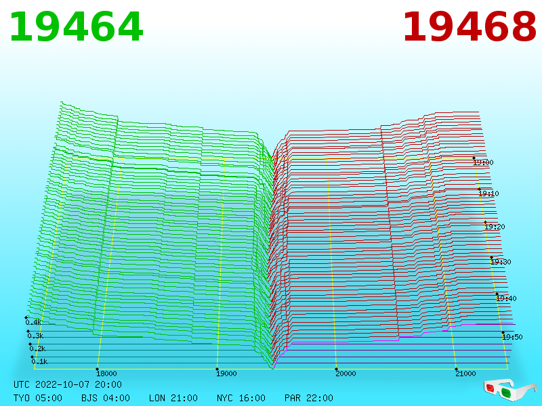Screen dimensions: 542x406
Task: Click the 3D anaglyph glasses icon
Action: coord(510,390)
